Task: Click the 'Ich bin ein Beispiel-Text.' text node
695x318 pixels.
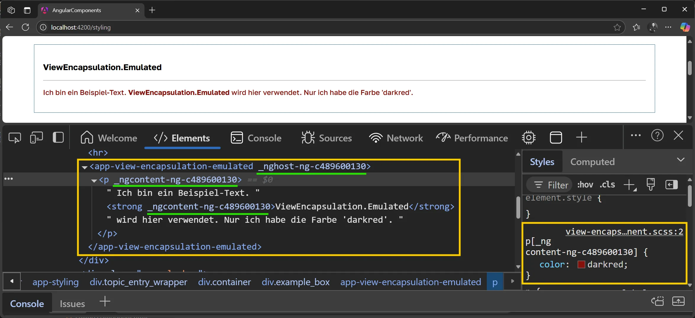Action: [183, 193]
